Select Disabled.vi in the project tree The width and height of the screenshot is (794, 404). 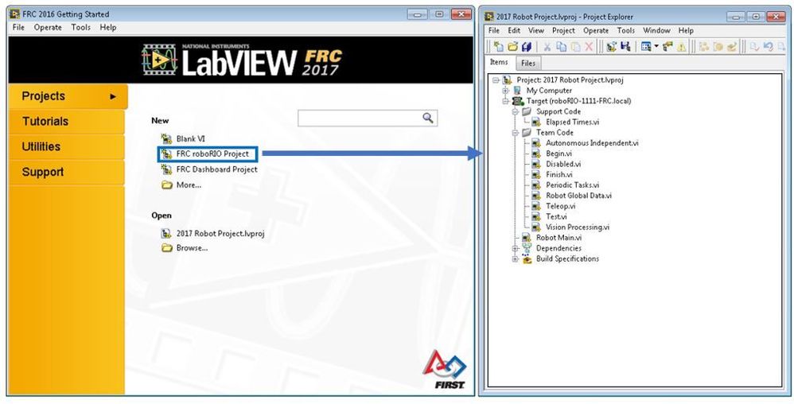coord(563,164)
